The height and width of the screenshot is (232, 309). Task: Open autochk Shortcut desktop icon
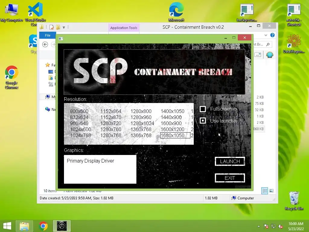294,14
